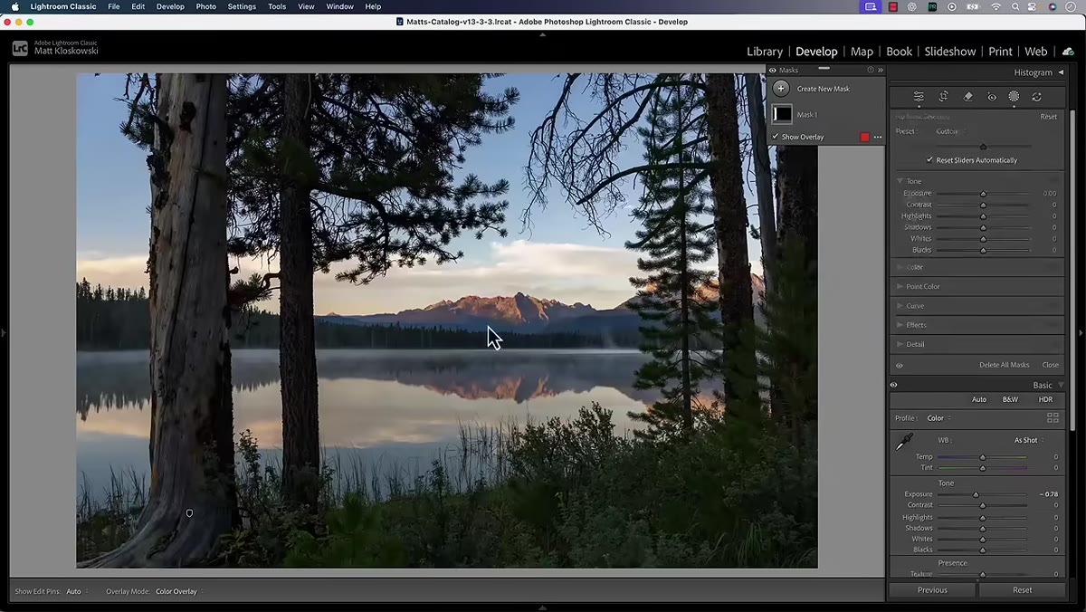Open the mask overlay three-dots options
Screen dimensions: 1086x612
(x=878, y=137)
